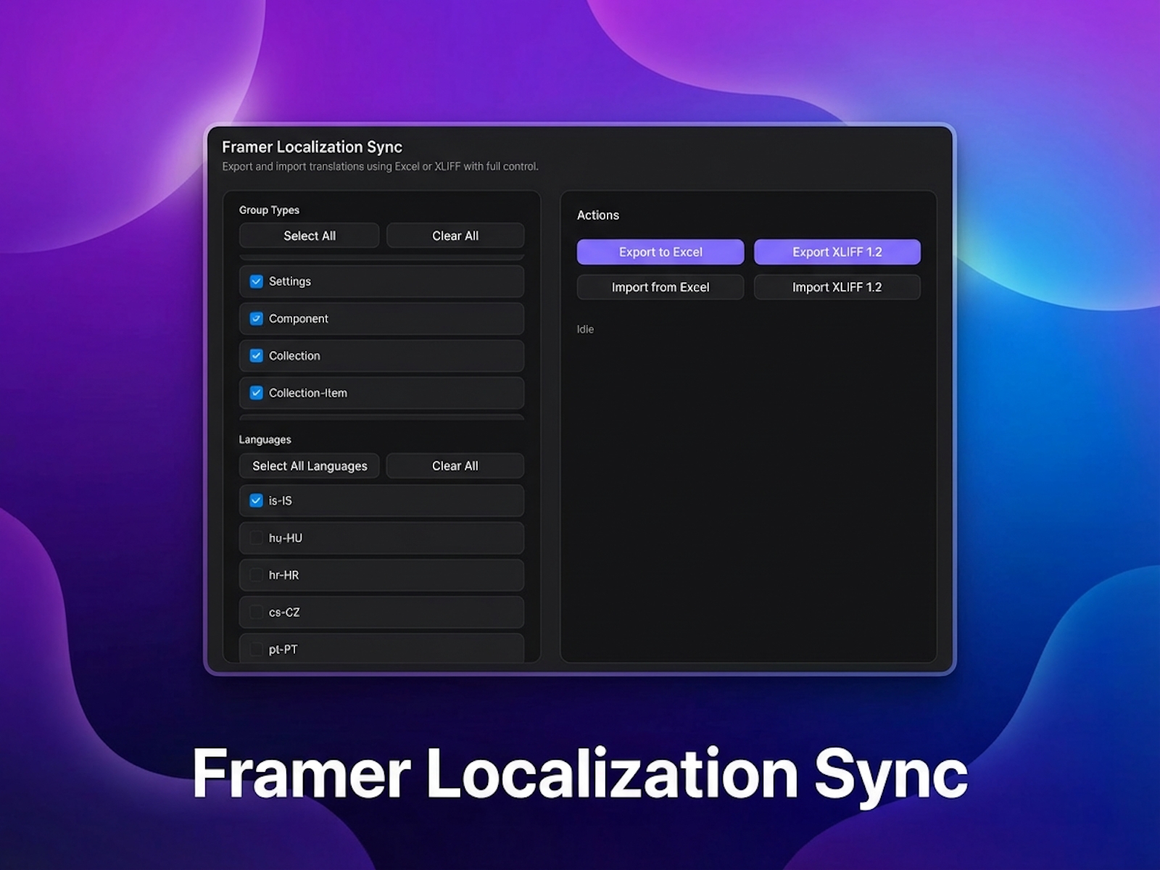Export translations to Excel
Screen dimensions: 1160x870
(x=660, y=252)
